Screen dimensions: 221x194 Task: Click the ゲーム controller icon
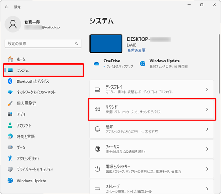(x=10, y=147)
